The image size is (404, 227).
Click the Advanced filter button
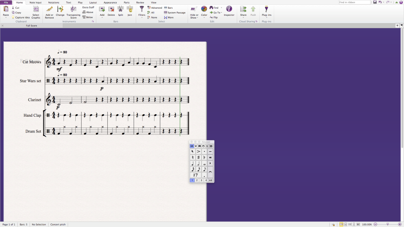pos(155,7)
